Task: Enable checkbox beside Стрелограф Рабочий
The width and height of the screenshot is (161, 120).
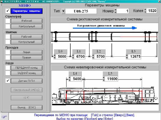Action: pos(8,21)
